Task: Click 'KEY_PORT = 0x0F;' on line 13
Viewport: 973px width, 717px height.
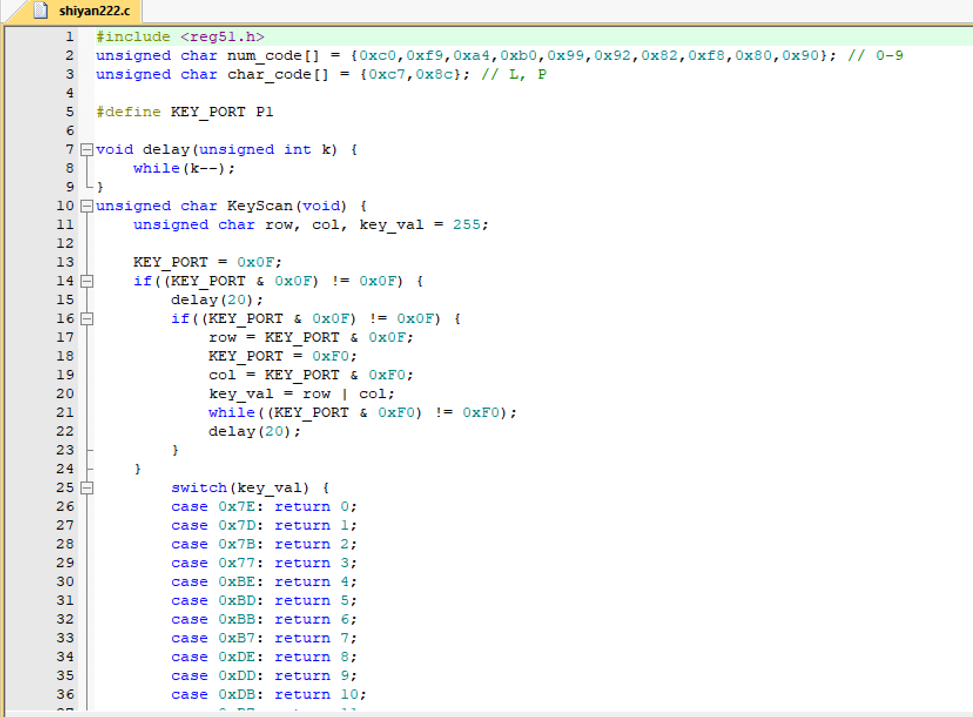Action: [208, 262]
